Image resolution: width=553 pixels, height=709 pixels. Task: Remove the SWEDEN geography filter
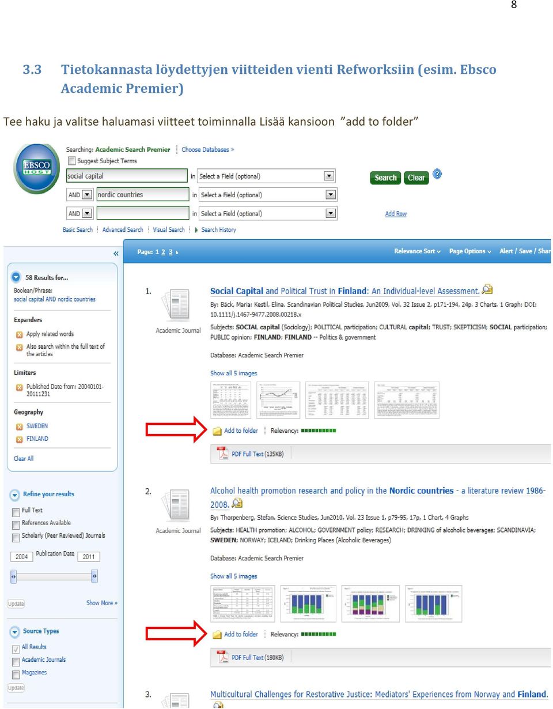point(19,427)
